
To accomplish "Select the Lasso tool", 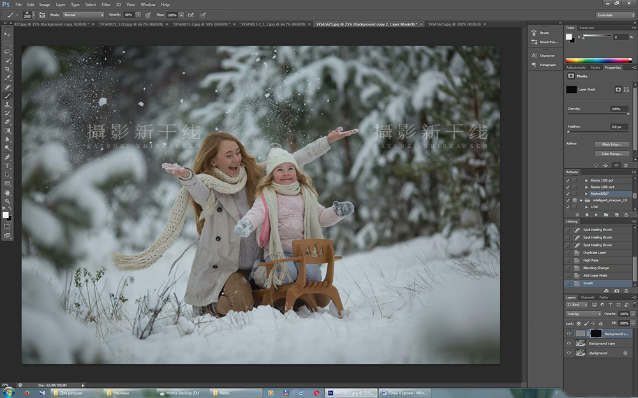I will click(x=7, y=52).
